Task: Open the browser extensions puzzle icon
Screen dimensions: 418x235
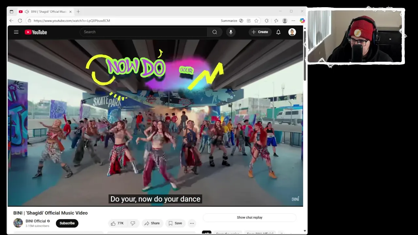Action: (x=266, y=21)
